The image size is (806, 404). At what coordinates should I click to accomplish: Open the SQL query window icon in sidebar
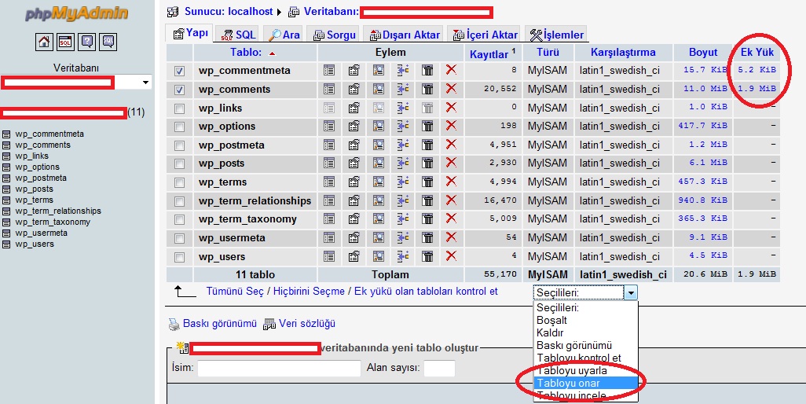(66, 42)
